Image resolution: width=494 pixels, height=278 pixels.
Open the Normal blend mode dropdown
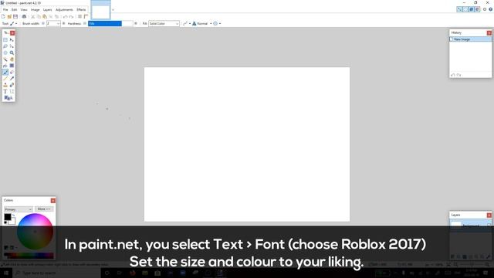point(202,23)
